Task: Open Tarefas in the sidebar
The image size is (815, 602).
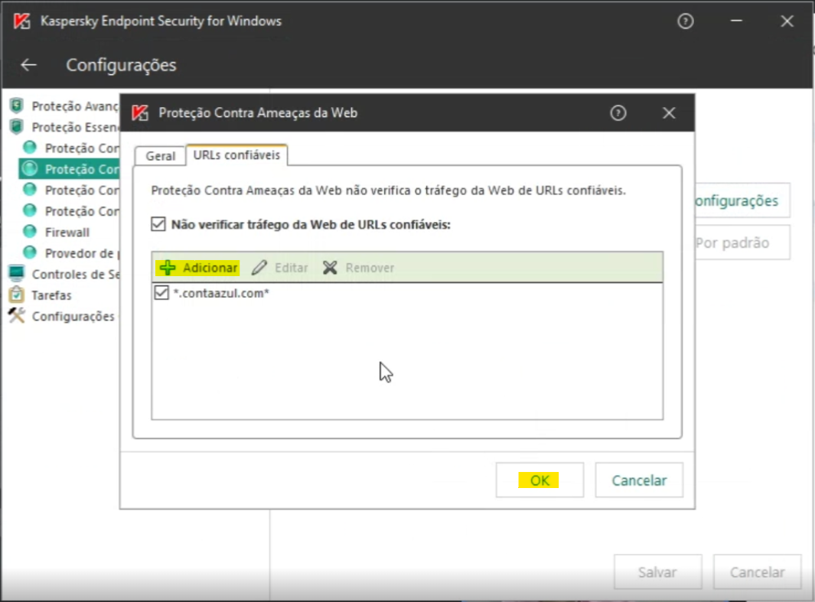Action: [51, 295]
